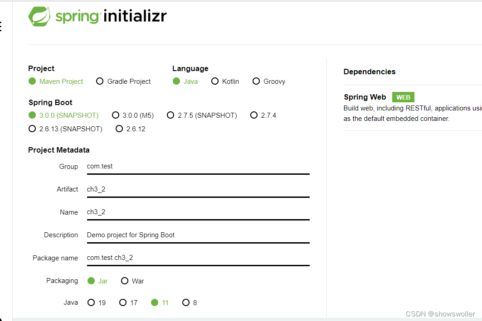The width and height of the screenshot is (482, 321).
Task: Set packaging to War
Action: [x=125, y=281]
